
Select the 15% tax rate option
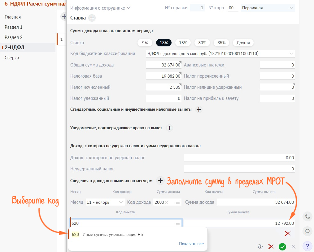(183, 43)
